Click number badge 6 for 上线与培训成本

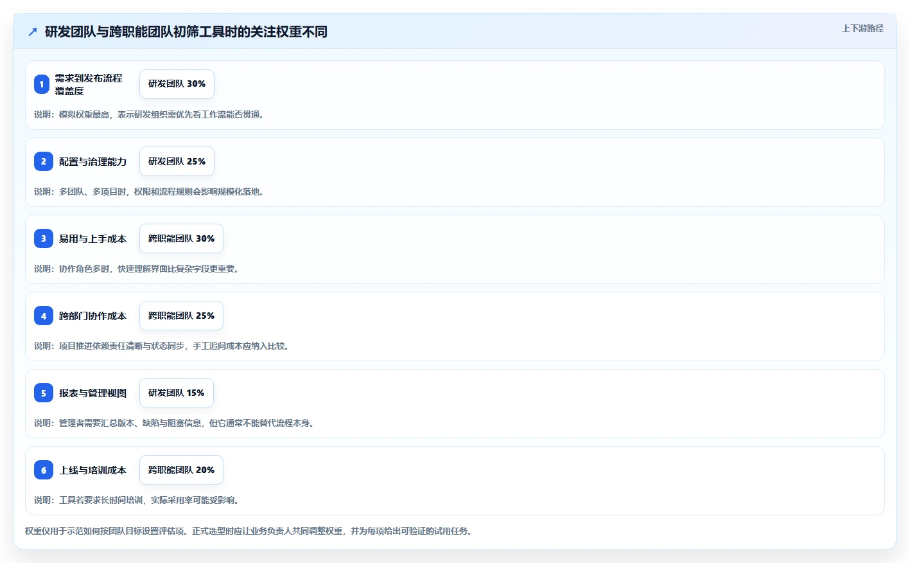coord(44,470)
